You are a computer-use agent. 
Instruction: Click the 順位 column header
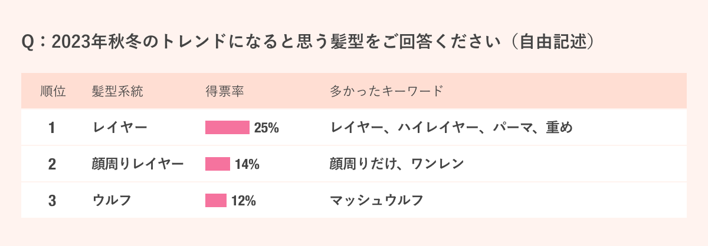(53, 91)
